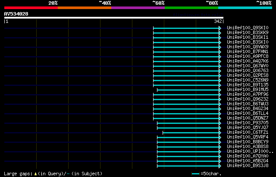Click the white AV534028 query length bar
Image resolution: width=276 pixels, height=177 pixels.
114,18
